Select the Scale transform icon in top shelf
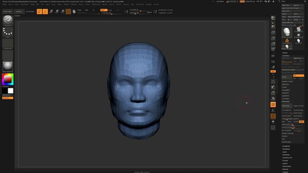The width and height of the screenshot is (308, 173). pyautogui.click(x=57, y=12)
